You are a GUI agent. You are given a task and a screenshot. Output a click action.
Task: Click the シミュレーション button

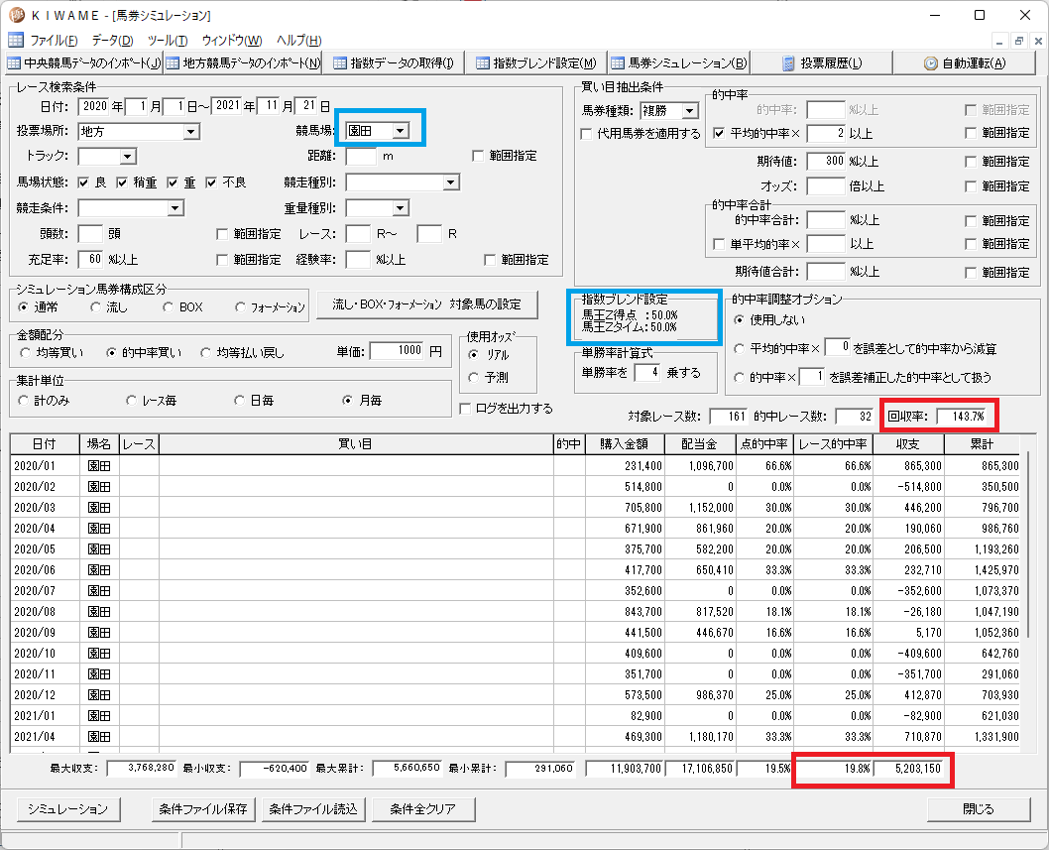(x=67, y=809)
